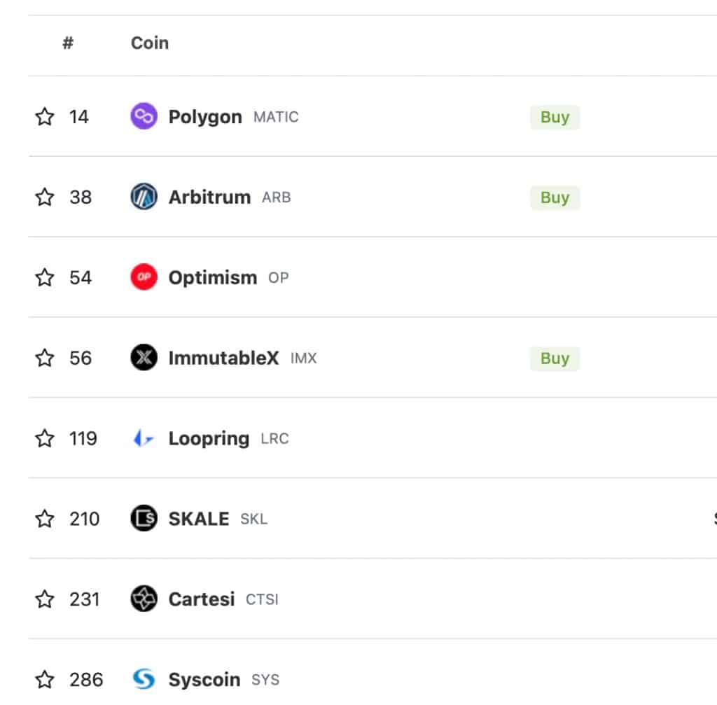
Task: Sort by the # rank column header
Action: tap(68, 43)
